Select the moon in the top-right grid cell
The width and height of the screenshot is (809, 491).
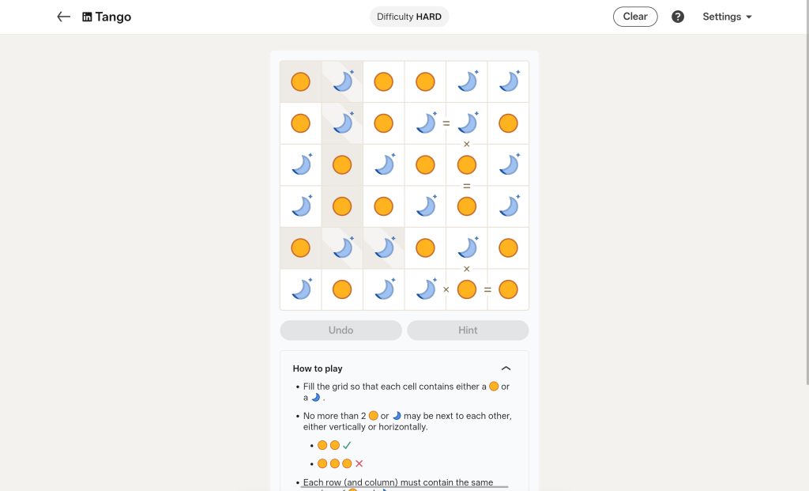pos(508,81)
